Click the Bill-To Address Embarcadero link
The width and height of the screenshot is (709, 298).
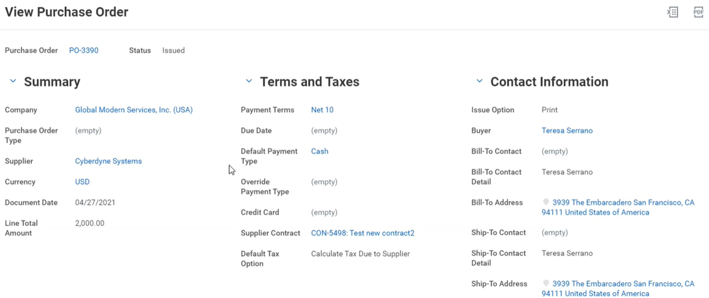coord(623,203)
